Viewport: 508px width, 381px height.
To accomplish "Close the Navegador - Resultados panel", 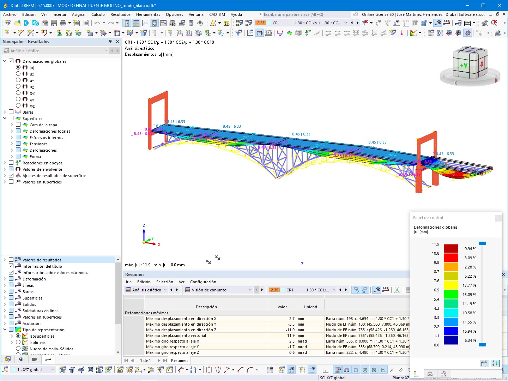I will click(117, 42).
